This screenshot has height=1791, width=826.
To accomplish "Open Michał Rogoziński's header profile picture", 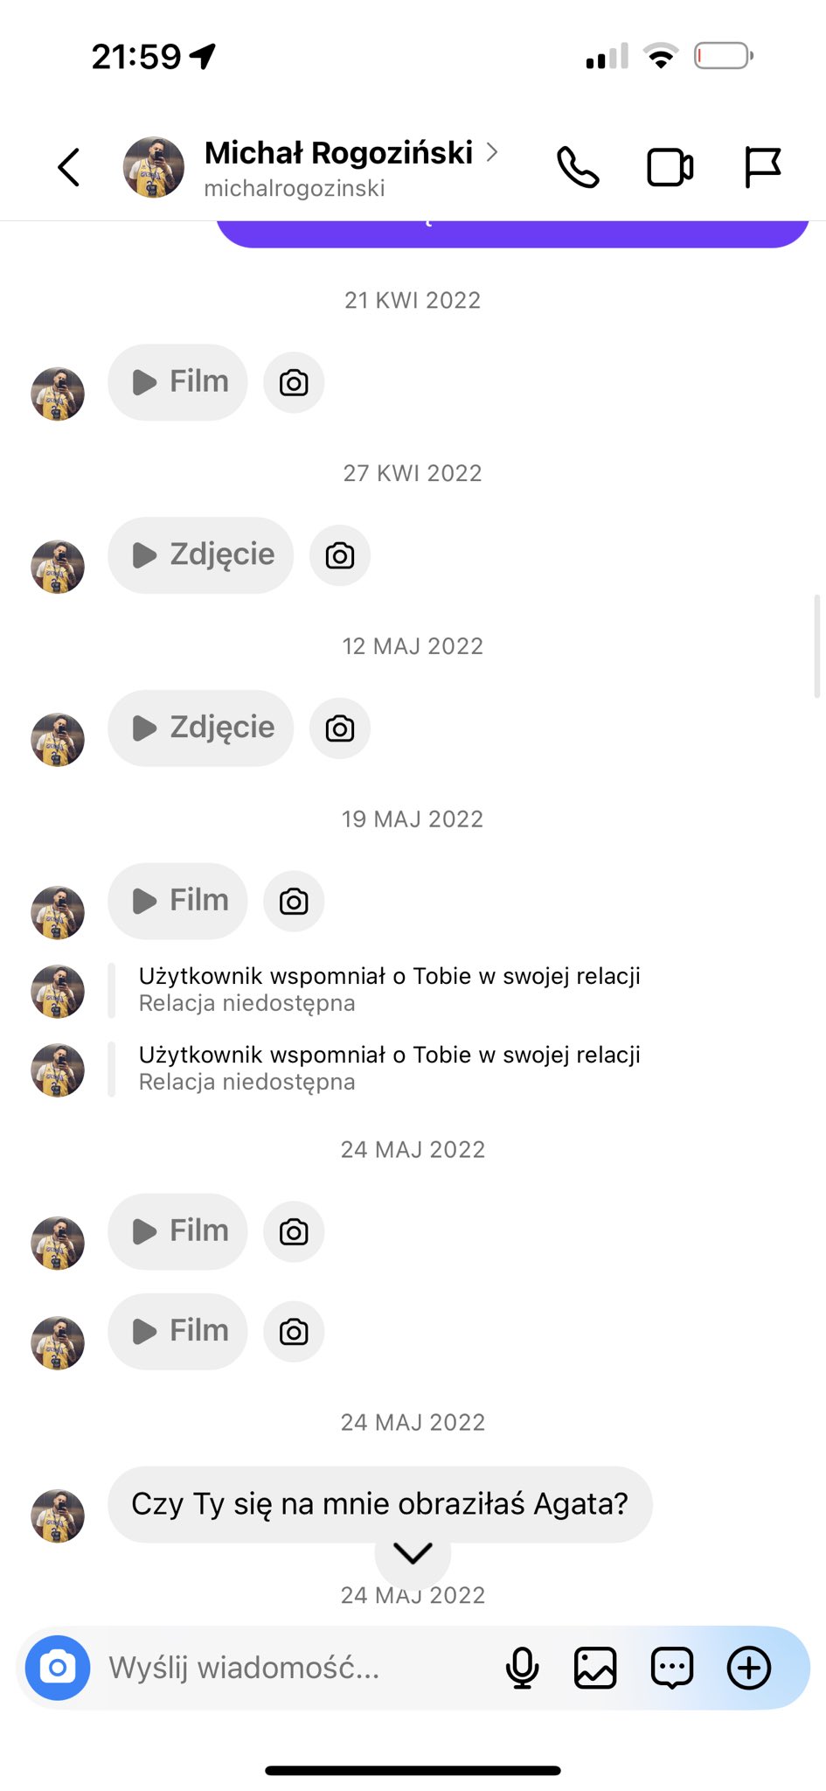I will [x=154, y=167].
